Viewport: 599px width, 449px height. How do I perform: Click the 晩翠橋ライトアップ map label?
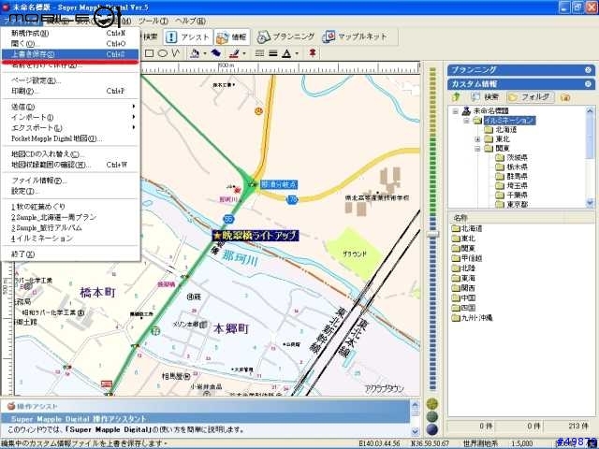(x=256, y=236)
